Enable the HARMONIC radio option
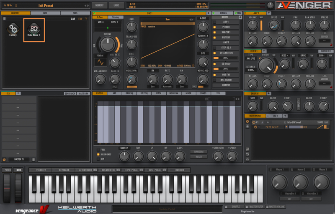335x214 pixels. 98,154
